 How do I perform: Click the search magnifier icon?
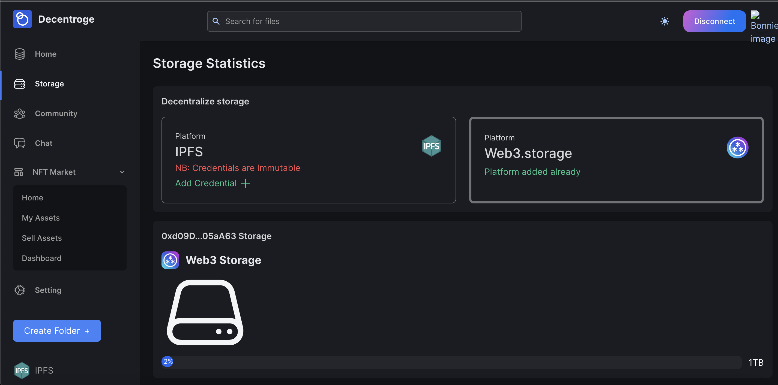[x=216, y=22]
